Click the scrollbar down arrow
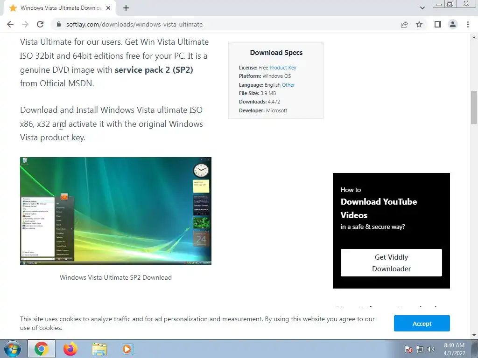The width and height of the screenshot is (478, 358). tap(474, 335)
